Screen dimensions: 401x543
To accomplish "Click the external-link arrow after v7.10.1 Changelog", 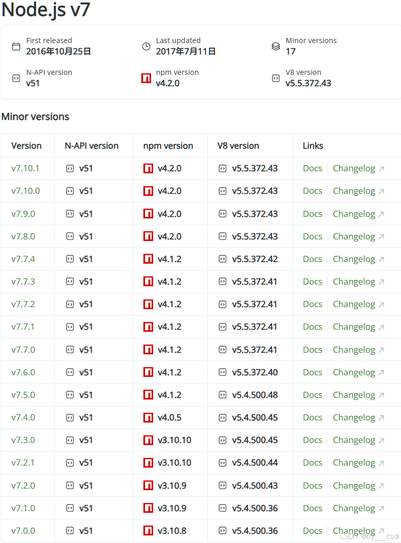I will pos(381,169).
